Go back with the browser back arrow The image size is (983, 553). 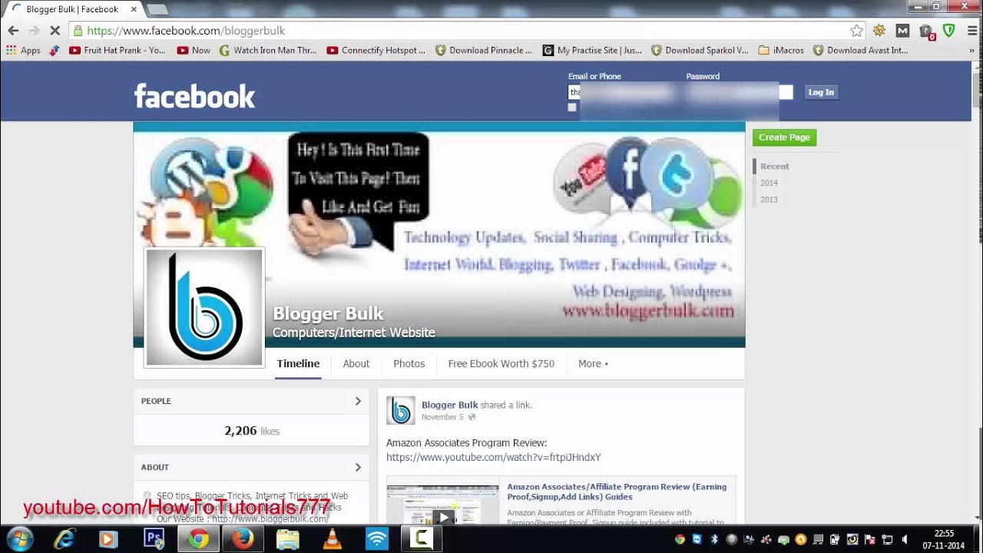13,31
